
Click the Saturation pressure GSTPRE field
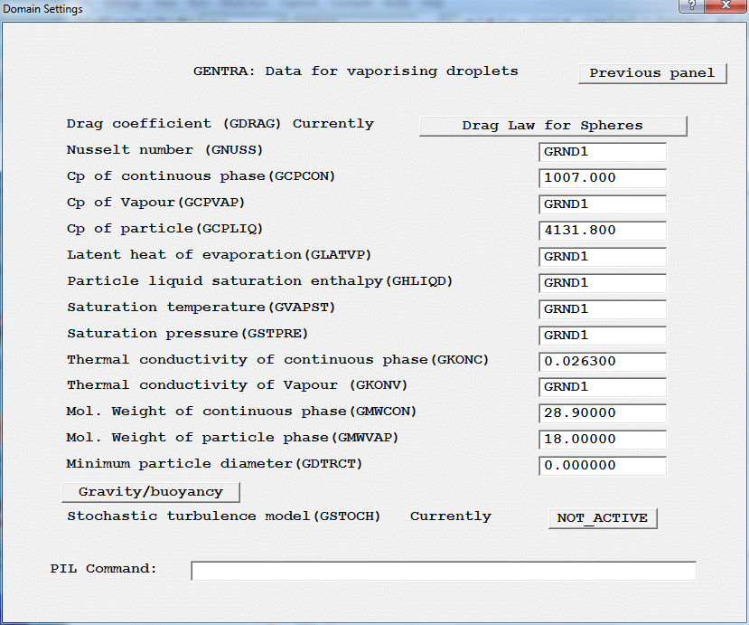pos(602,336)
